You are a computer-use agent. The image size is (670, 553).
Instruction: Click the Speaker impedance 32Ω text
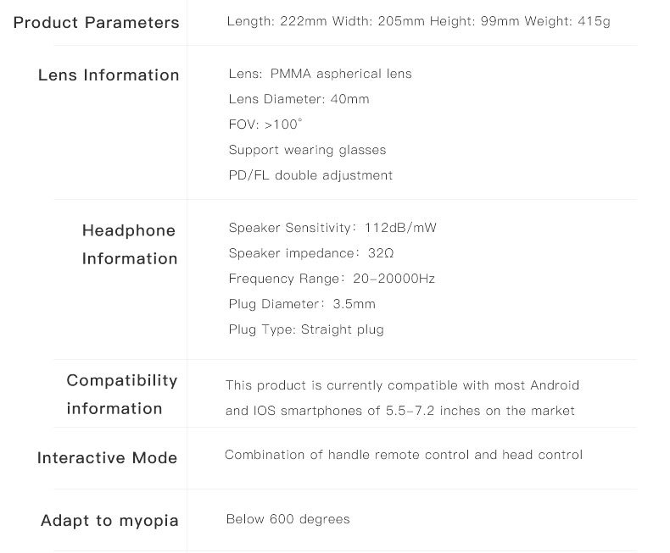click(311, 253)
